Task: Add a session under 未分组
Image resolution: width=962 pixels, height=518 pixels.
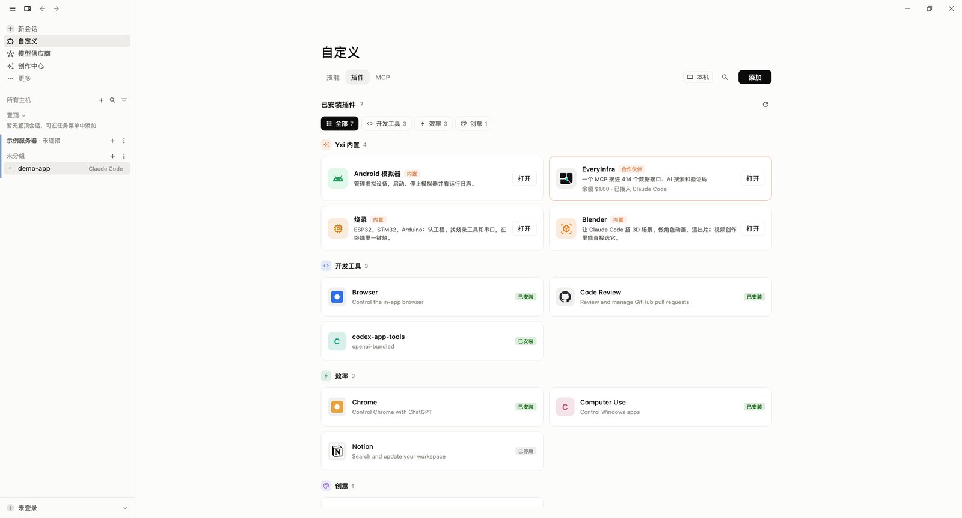Action: coord(112,156)
